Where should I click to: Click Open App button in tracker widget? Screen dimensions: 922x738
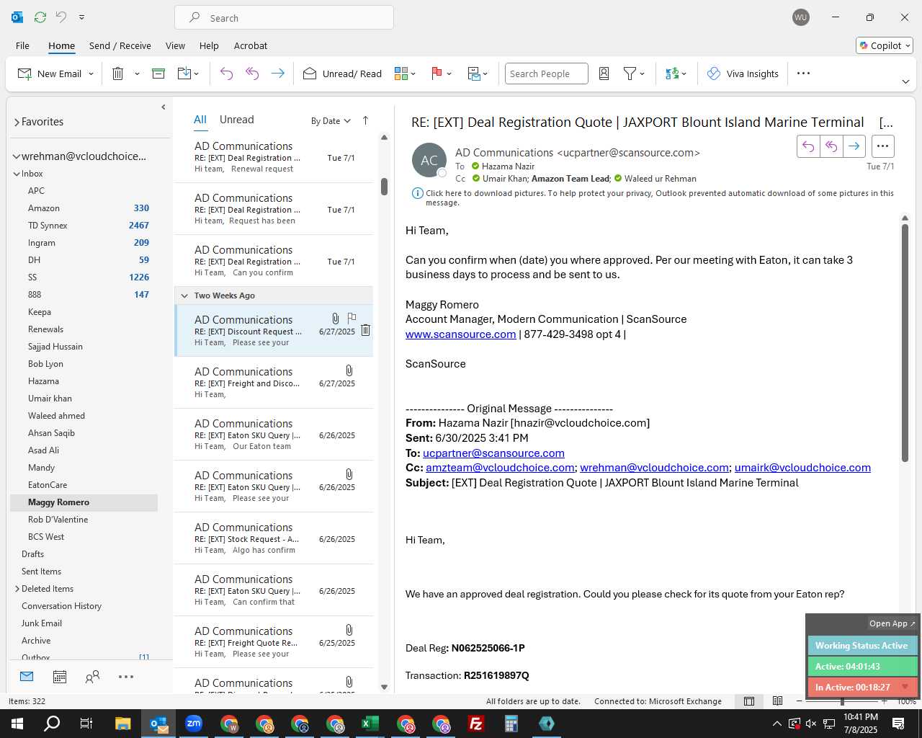[892, 623]
